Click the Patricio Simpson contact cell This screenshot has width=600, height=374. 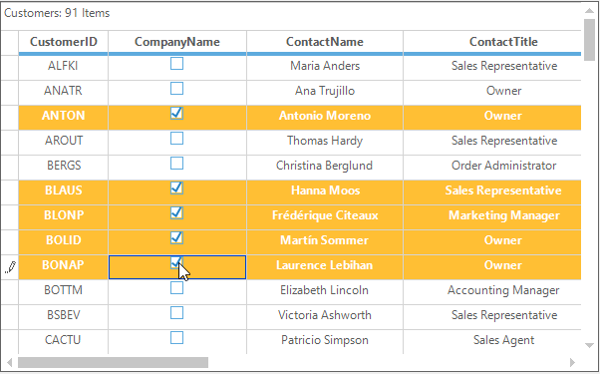[x=325, y=342]
